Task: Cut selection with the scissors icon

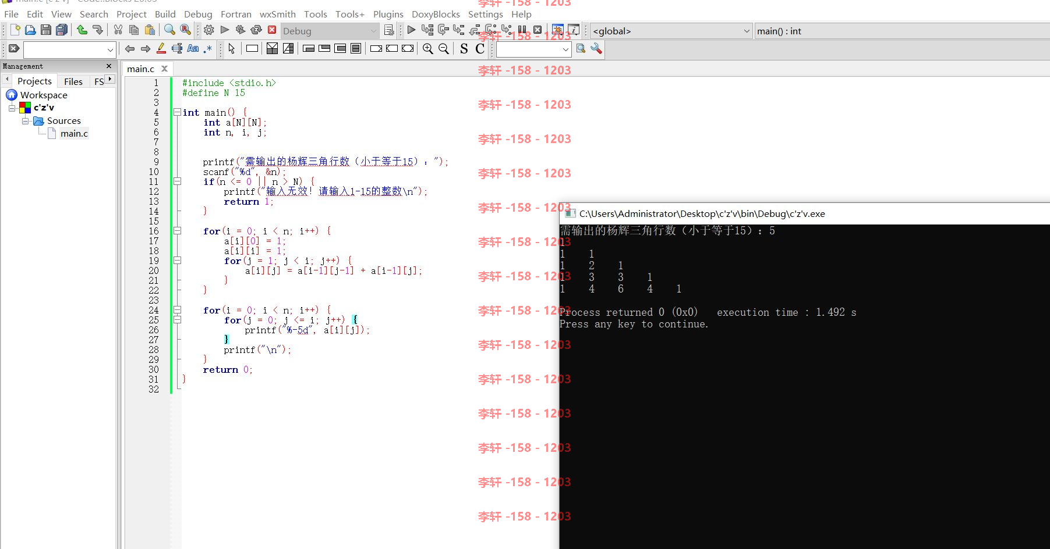Action: pyautogui.click(x=118, y=30)
